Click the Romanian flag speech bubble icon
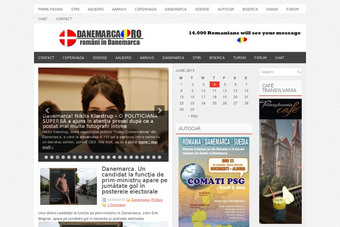Image resolution: width=340 pixels, height=227 pixels. pyautogui.click(x=242, y=40)
